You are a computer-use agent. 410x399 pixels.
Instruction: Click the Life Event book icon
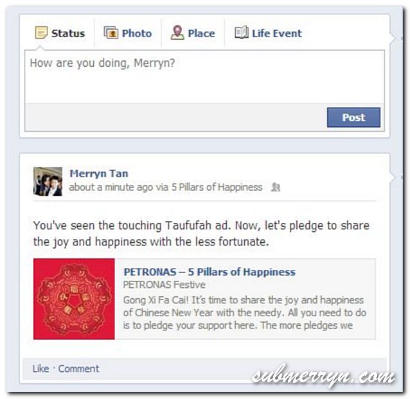pyautogui.click(x=242, y=32)
